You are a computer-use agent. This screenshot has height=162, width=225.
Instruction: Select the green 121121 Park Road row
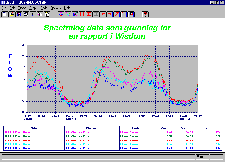coord(113,136)
